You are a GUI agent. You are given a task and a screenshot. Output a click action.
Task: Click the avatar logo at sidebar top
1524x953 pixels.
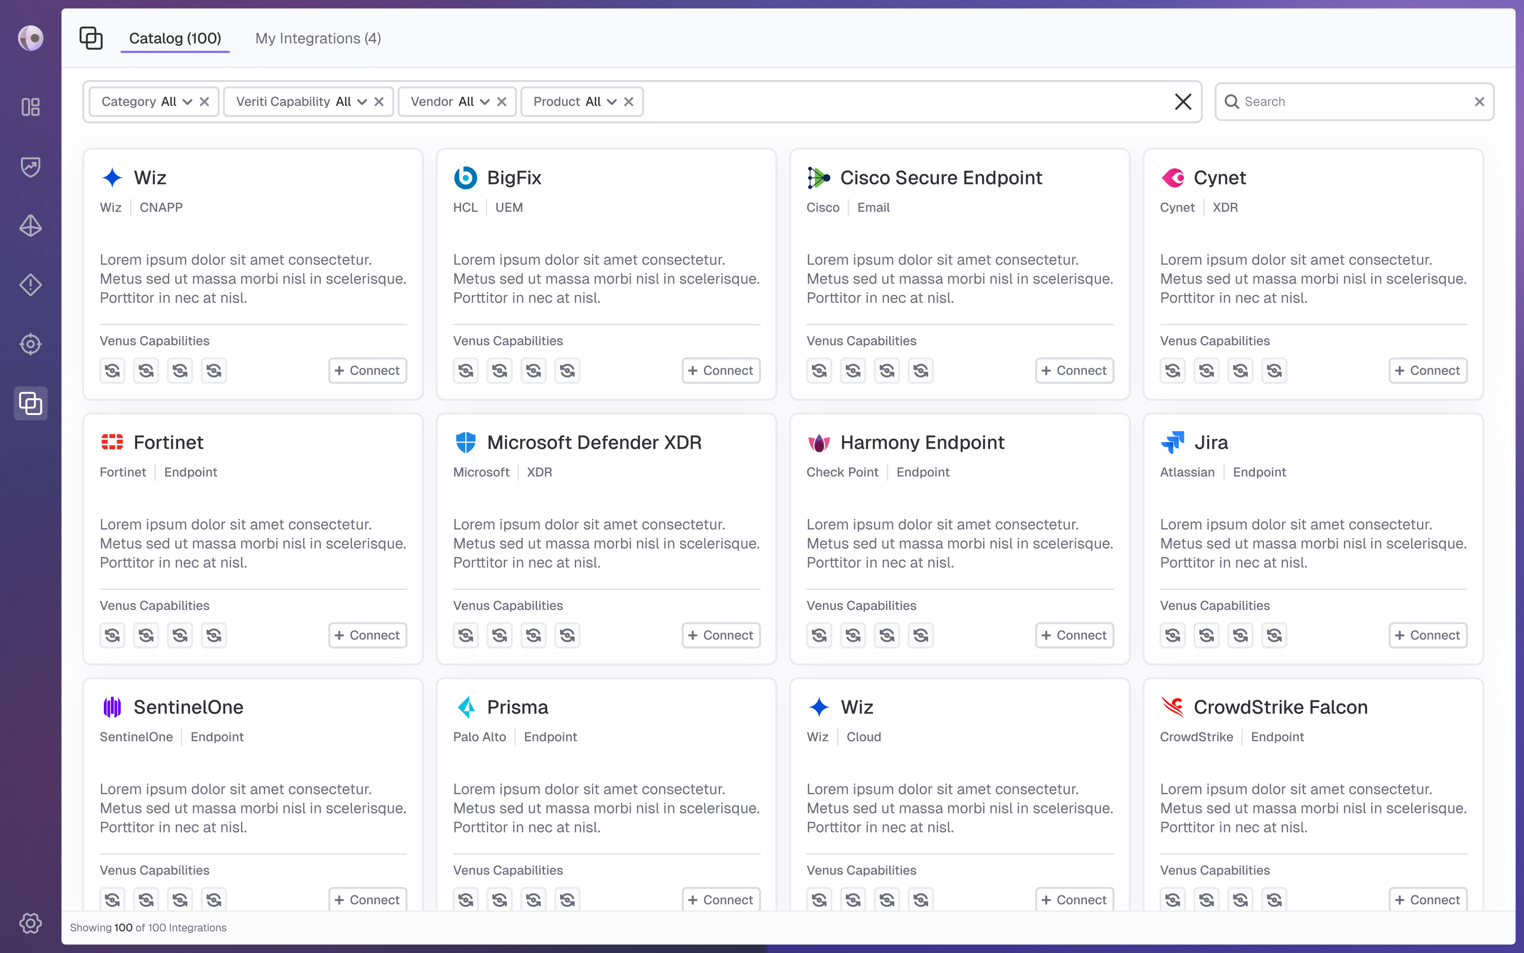[30, 38]
